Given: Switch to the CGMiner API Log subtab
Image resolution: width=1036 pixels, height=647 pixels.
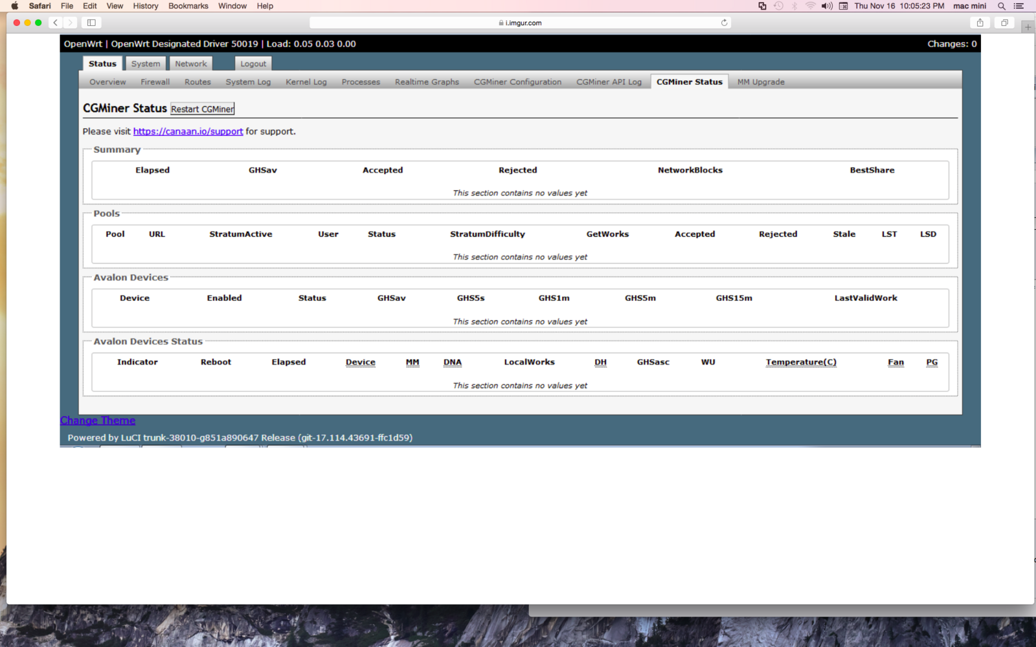Looking at the screenshot, I should click(609, 82).
